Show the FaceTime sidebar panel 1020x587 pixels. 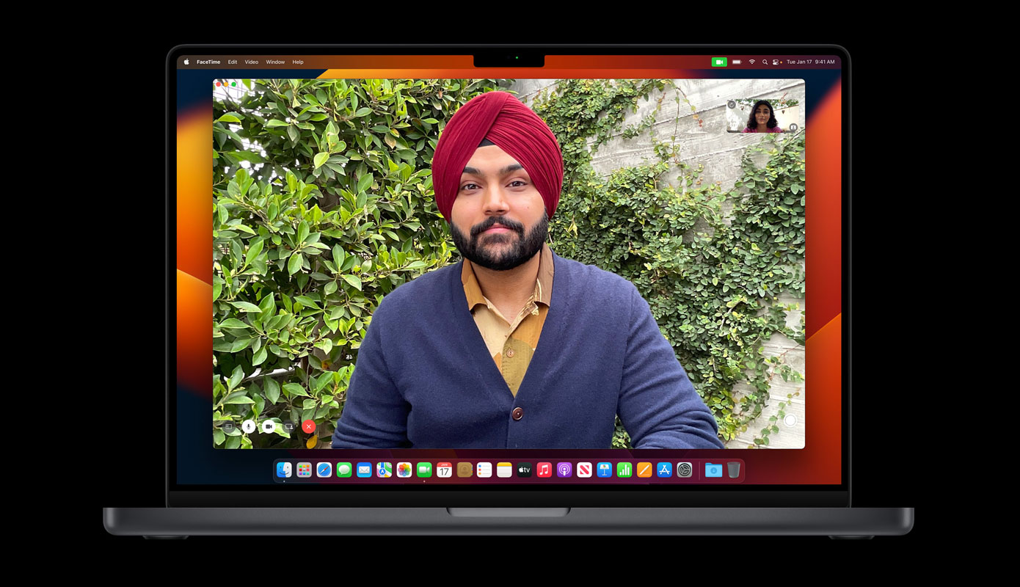(x=228, y=426)
